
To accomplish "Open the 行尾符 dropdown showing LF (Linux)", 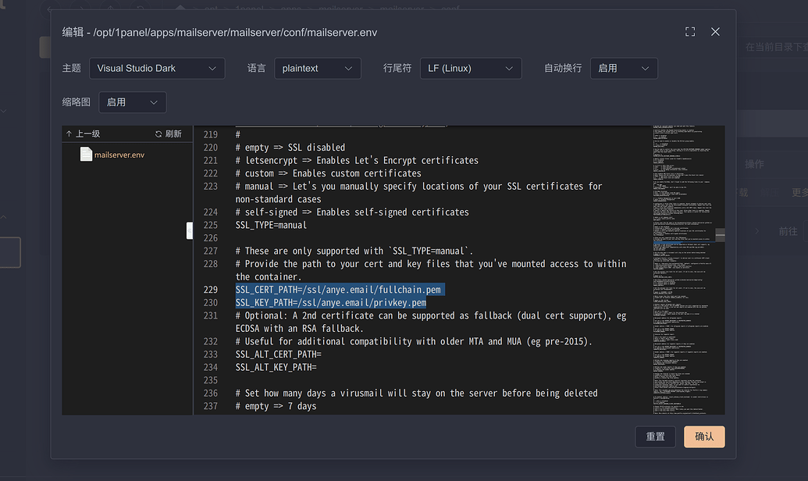I will pos(470,68).
